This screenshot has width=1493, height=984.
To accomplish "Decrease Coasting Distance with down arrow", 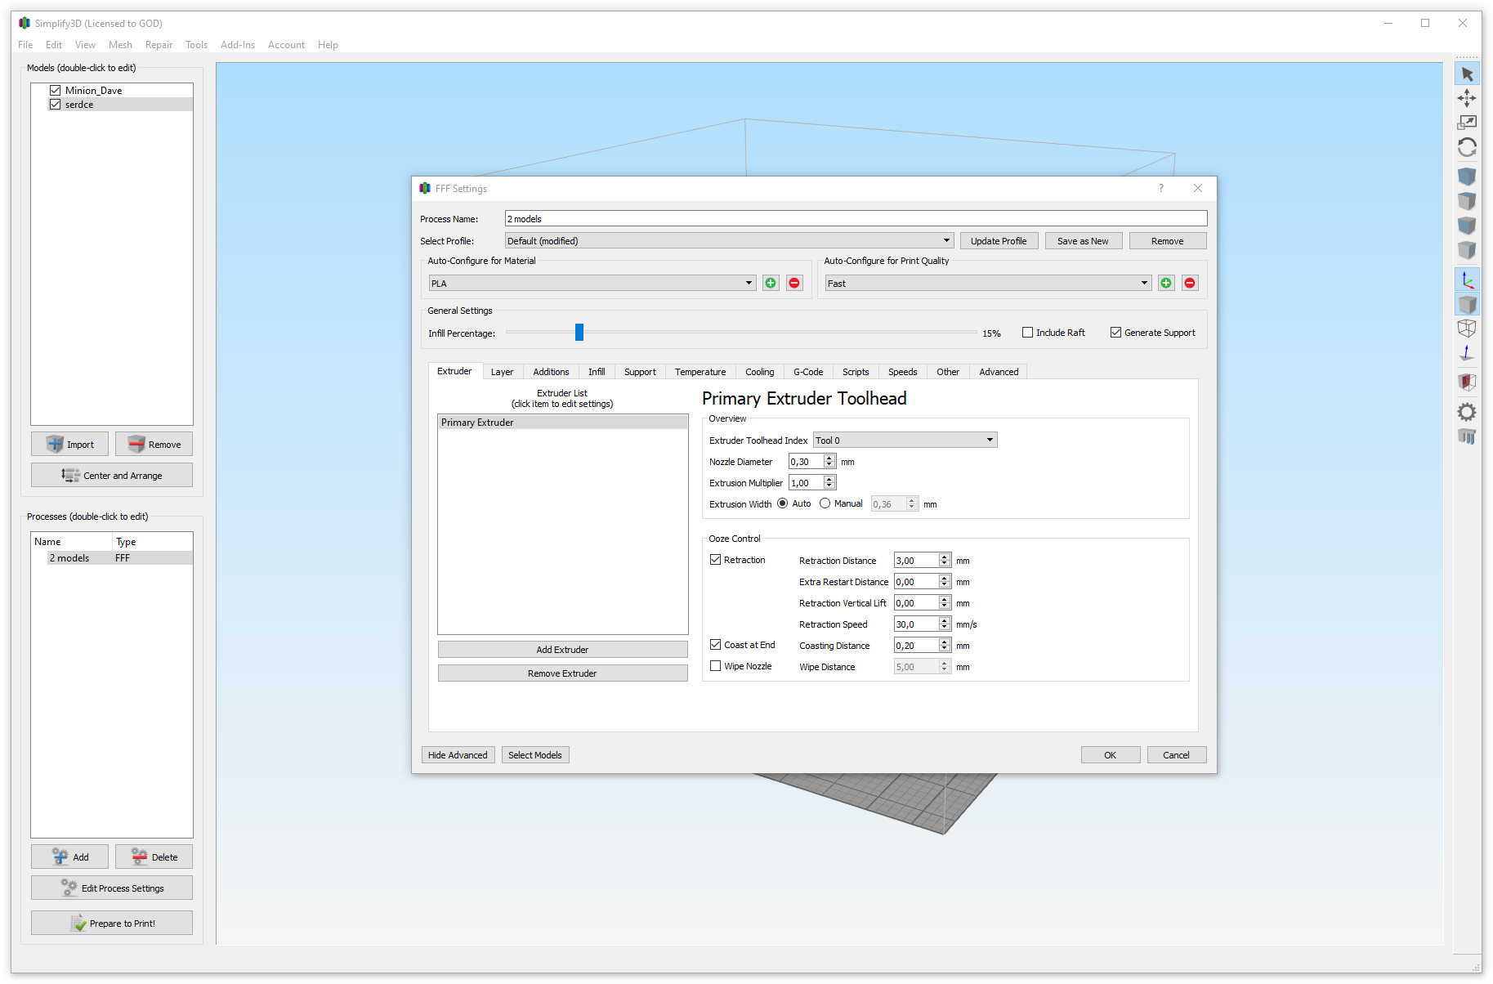I will click(945, 649).
